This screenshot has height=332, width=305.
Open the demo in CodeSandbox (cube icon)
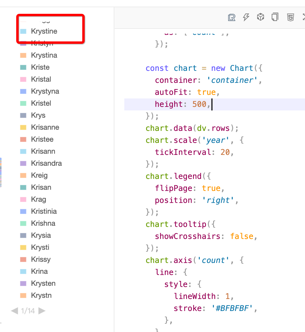click(x=261, y=17)
